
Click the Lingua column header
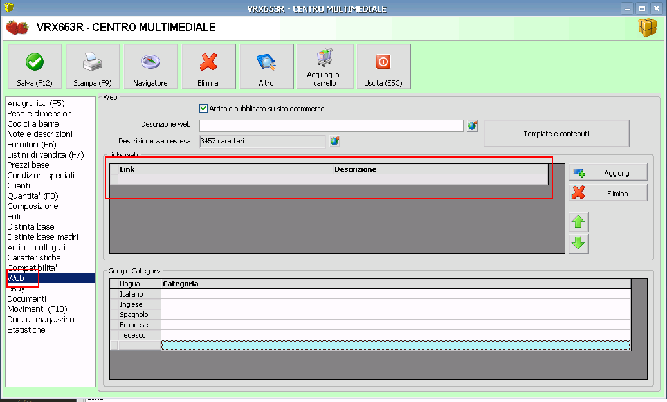pyautogui.click(x=140, y=283)
